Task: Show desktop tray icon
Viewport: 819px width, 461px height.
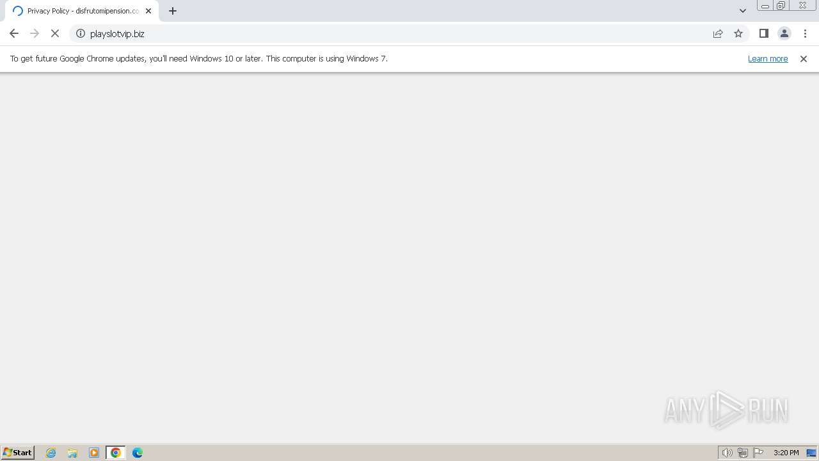Action: 811,453
